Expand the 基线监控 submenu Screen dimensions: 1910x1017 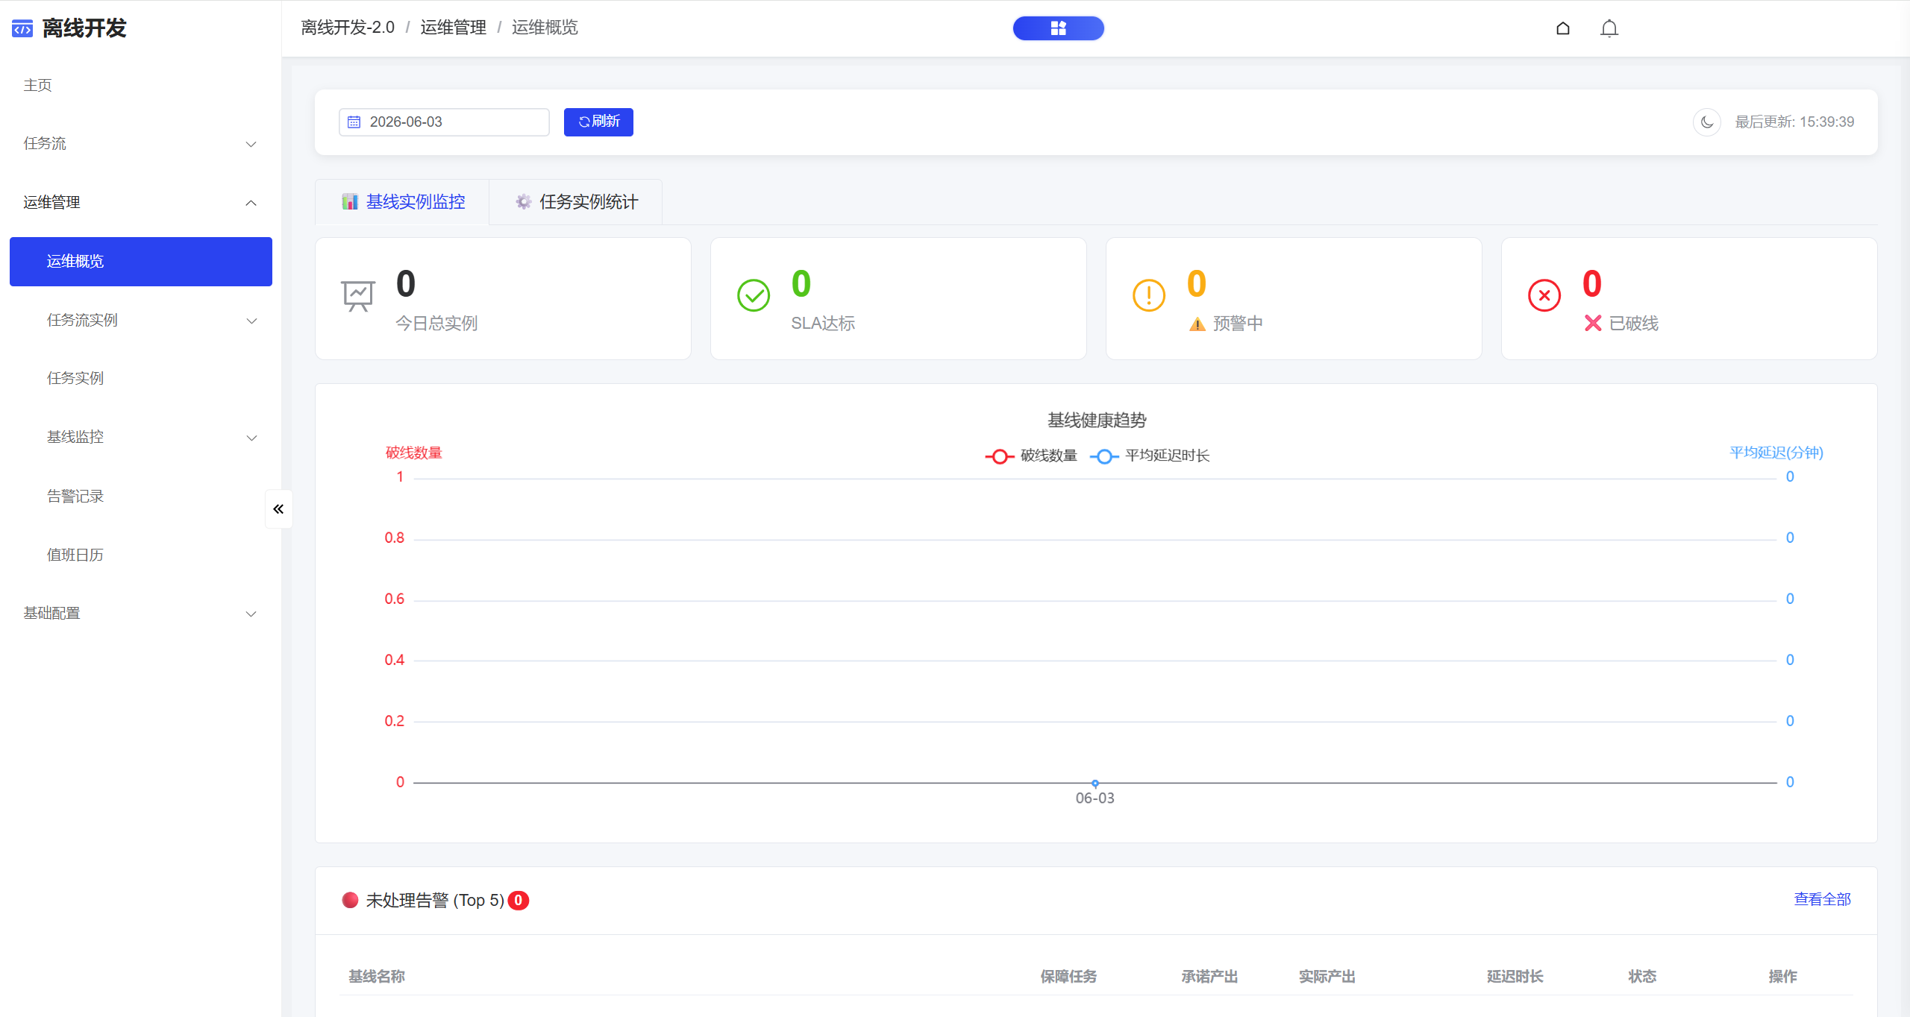click(x=140, y=438)
